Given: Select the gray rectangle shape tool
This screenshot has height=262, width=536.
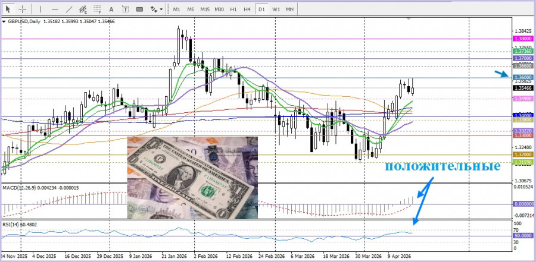Looking at the screenshot, I should coord(139,10).
